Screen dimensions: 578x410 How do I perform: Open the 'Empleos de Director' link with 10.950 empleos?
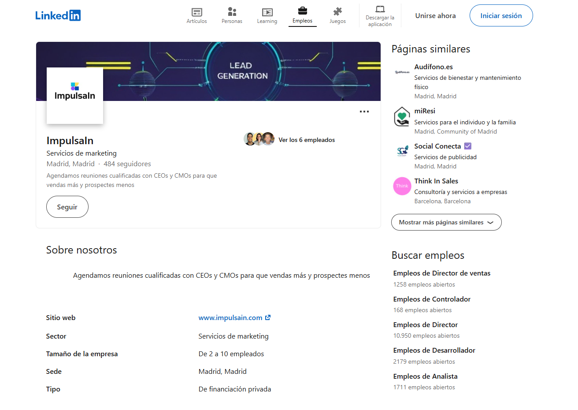point(426,324)
